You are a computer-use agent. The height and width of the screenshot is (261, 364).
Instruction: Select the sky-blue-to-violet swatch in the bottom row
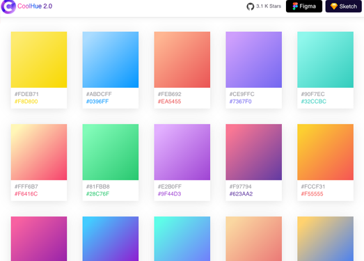(111, 239)
